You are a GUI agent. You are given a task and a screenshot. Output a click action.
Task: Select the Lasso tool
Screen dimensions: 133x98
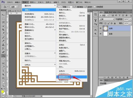(3, 22)
